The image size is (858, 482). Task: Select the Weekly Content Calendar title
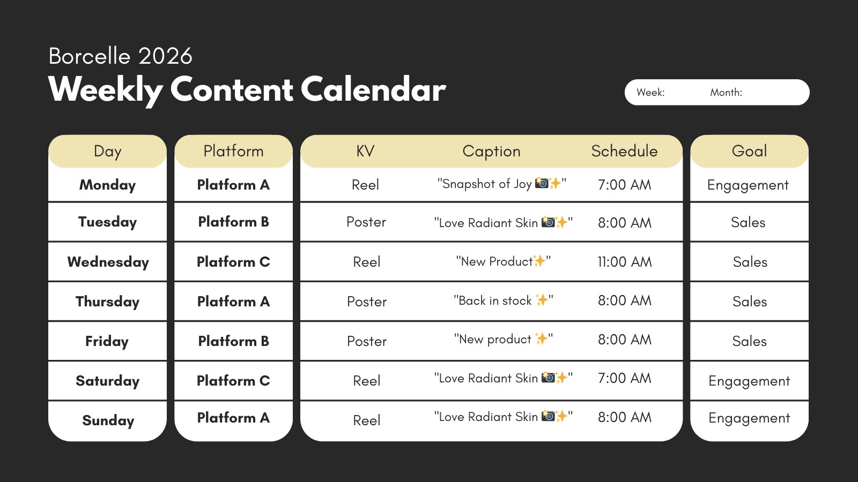tap(247, 89)
